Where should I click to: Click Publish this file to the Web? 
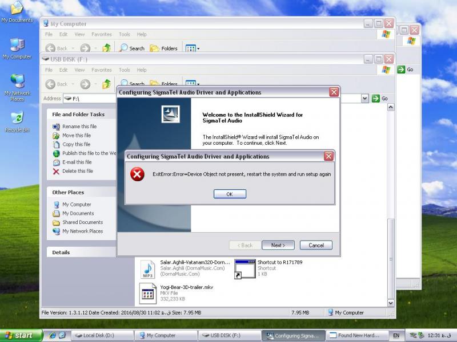(x=89, y=153)
